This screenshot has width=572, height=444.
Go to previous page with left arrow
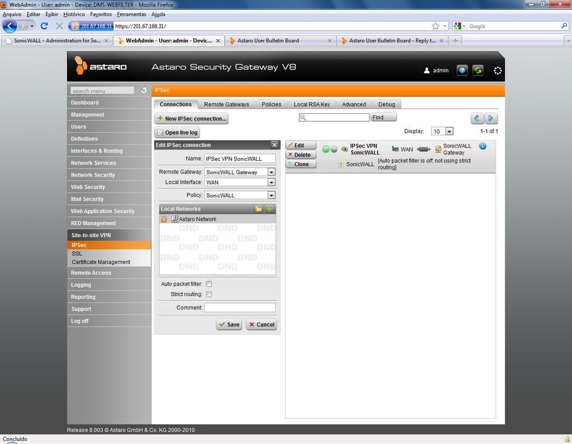pos(477,118)
